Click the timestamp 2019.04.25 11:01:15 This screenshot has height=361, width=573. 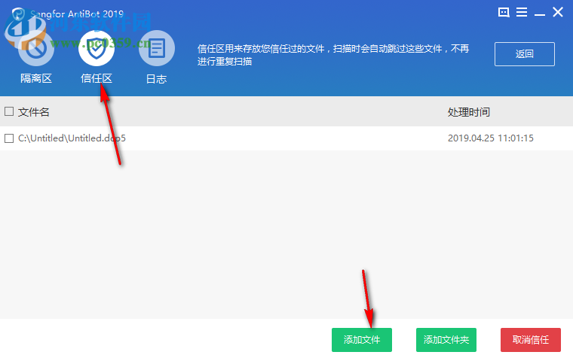pos(491,138)
